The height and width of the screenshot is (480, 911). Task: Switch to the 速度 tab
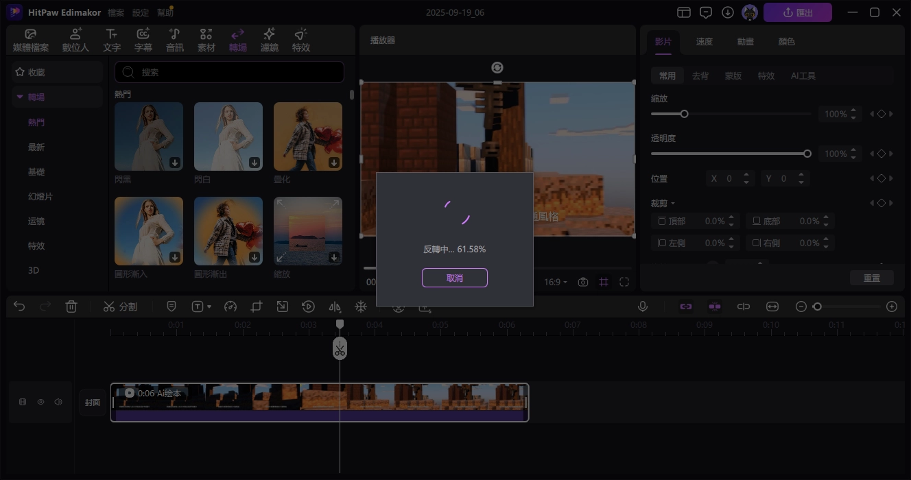point(704,41)
